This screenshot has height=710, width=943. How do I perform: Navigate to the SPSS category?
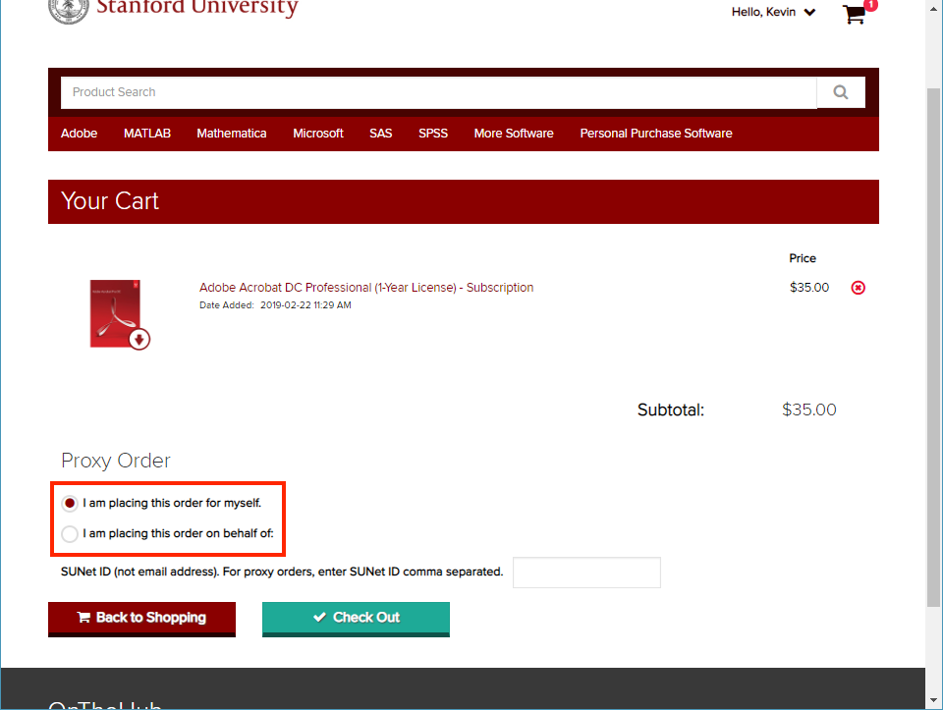[x=433, y=134]
